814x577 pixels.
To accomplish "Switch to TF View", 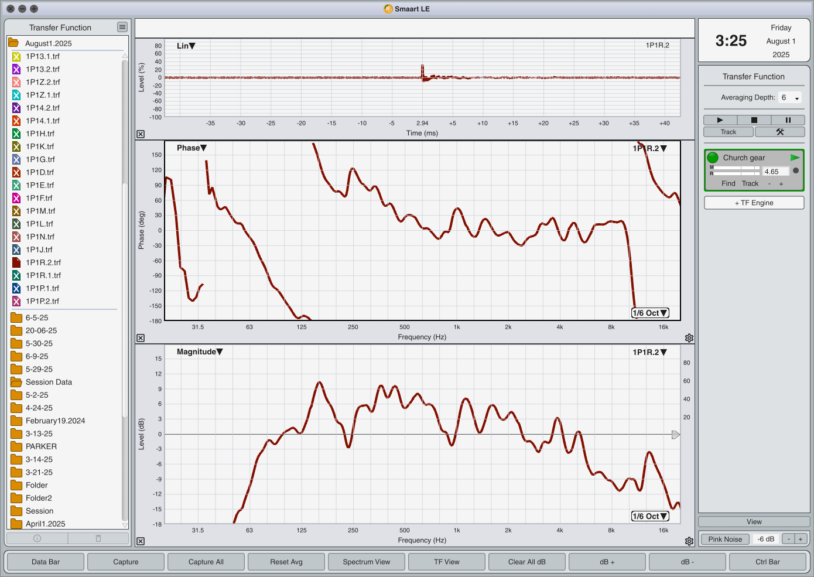I will tap(447, 562).
